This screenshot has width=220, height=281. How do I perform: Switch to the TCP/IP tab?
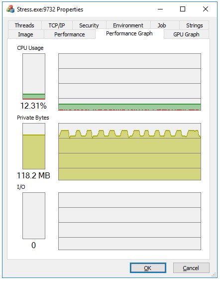click(57, 25)
